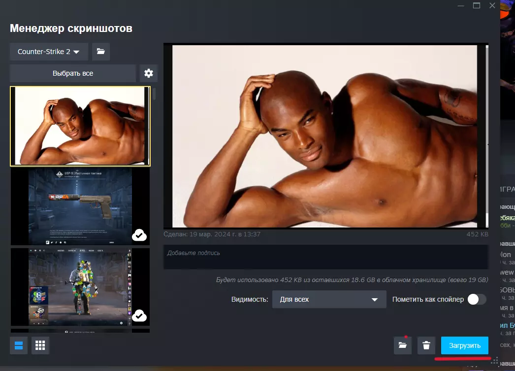Select the character with stickers screenshot thumbnail
Image resolution: width=515 pixels, height=371 pixels.
[80, 287]
